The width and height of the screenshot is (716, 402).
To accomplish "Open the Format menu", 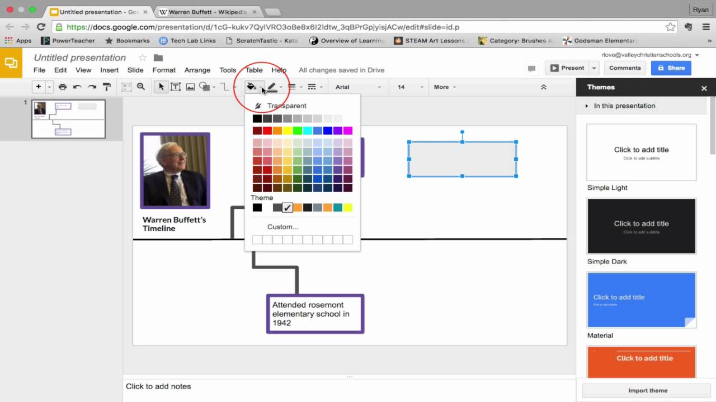I will pyautogui.click(x=164, y=70).
